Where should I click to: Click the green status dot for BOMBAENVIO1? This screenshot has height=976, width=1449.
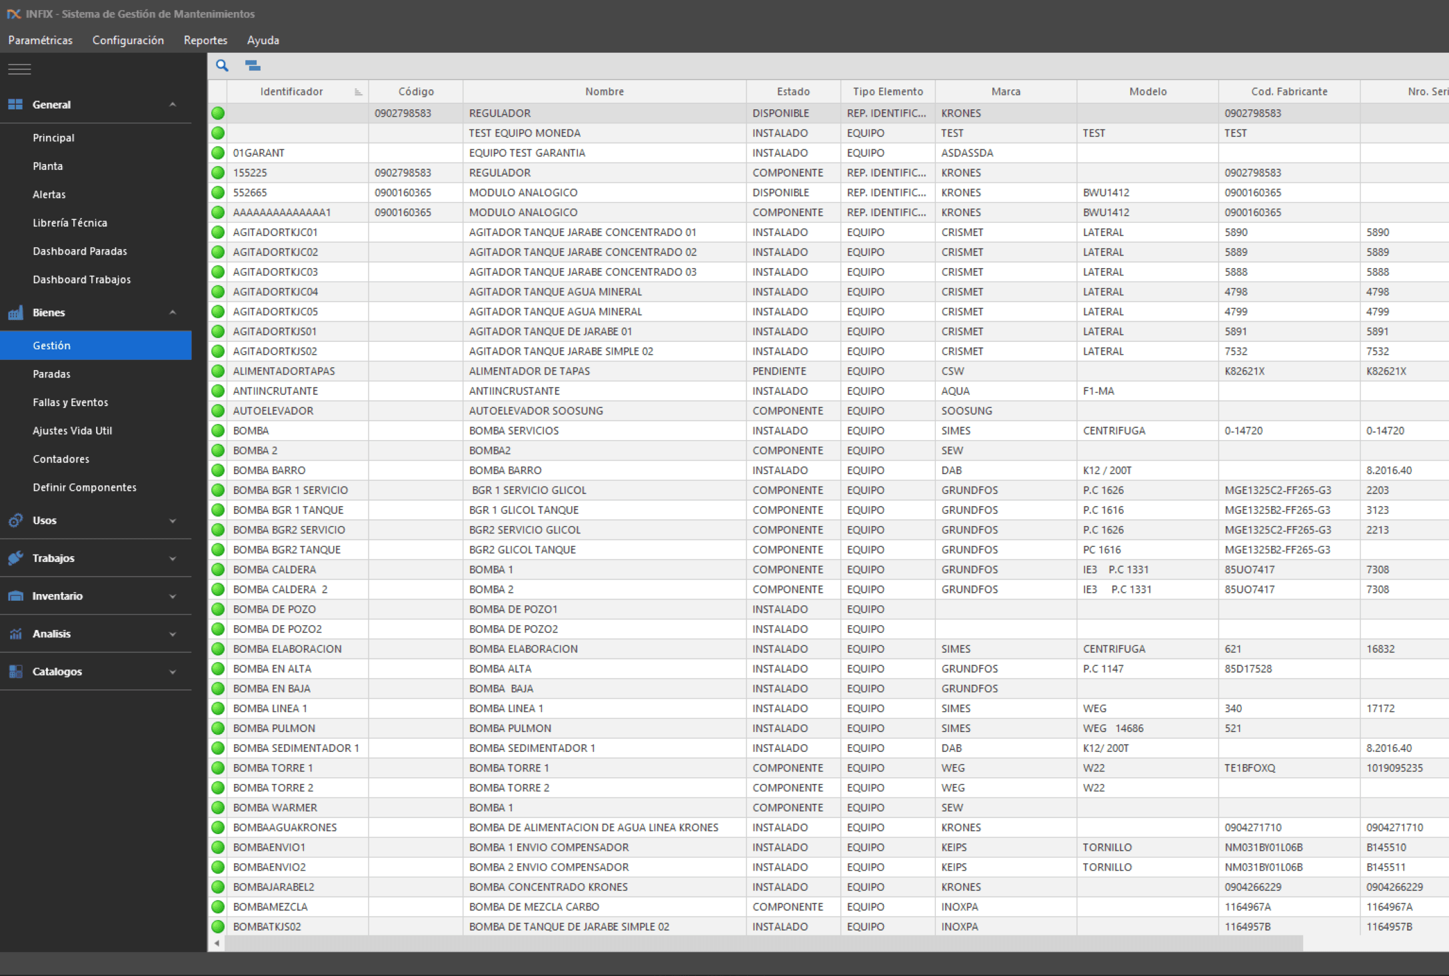[x=218, y=847]
